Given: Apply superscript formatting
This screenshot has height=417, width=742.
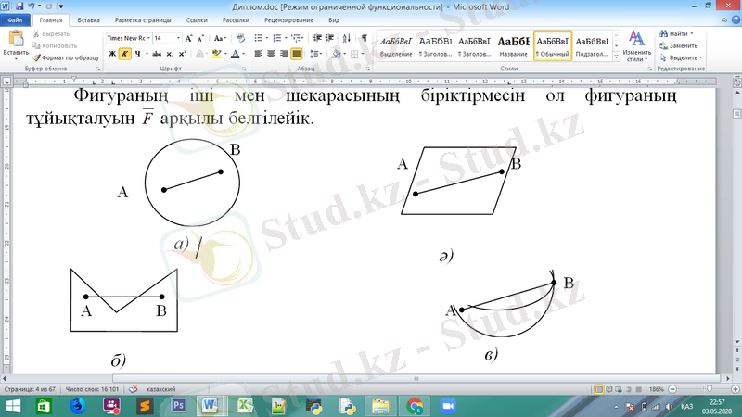Looking at the screenshot, I should tap(182, 54).
